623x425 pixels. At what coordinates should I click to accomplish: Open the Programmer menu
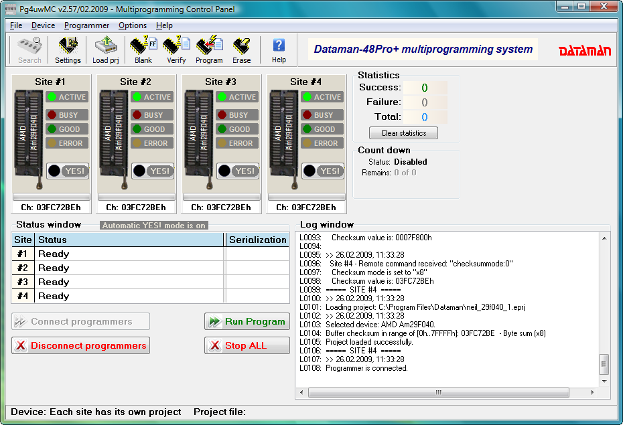86,25
